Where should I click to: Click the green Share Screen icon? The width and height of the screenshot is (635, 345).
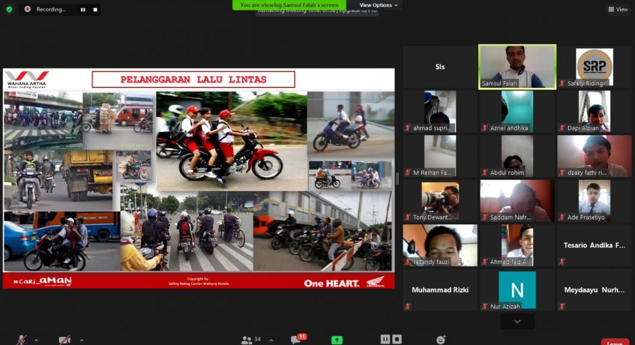point(337,340)
